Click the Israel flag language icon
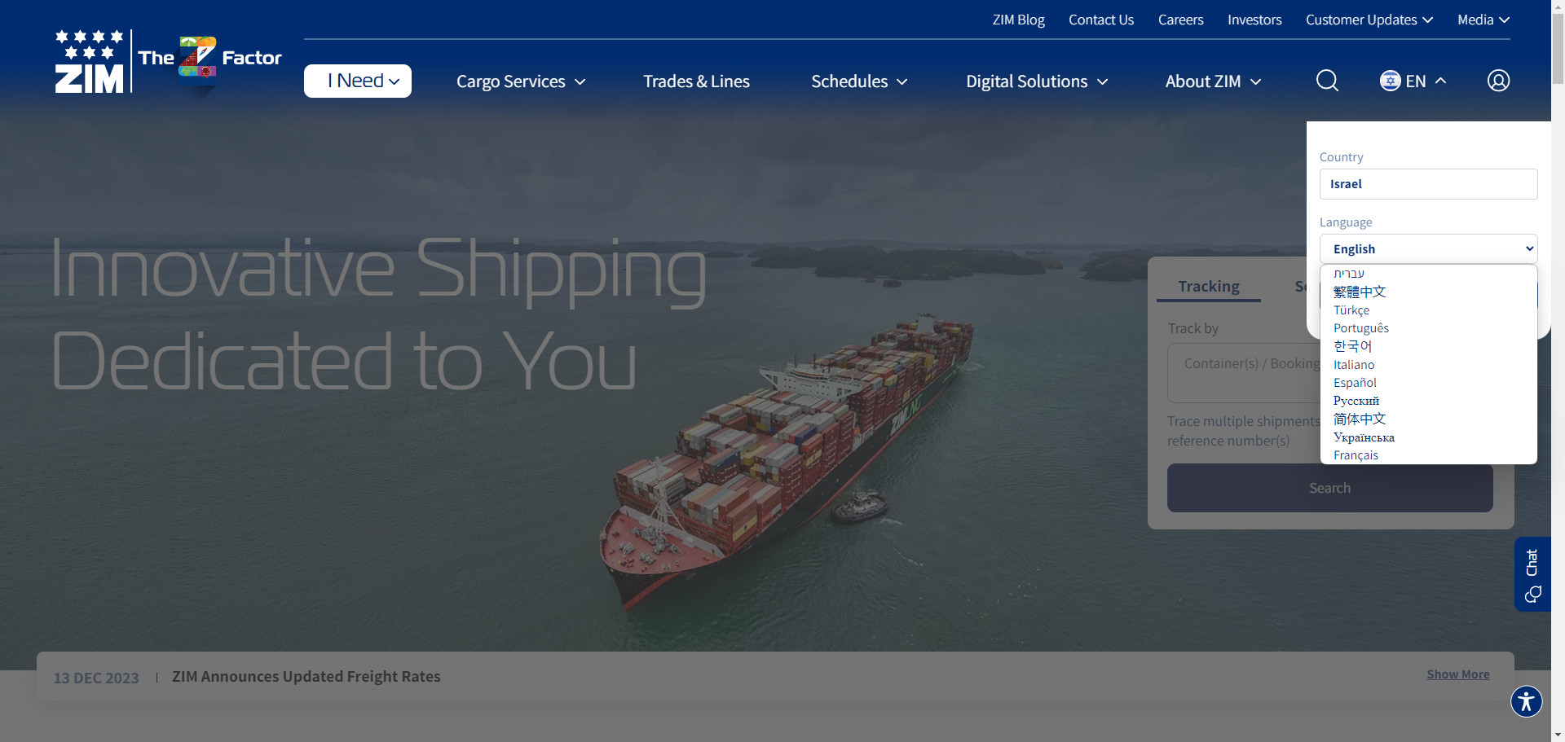The height and width of the screenshot is (742, 1565). coord(1390,81)
